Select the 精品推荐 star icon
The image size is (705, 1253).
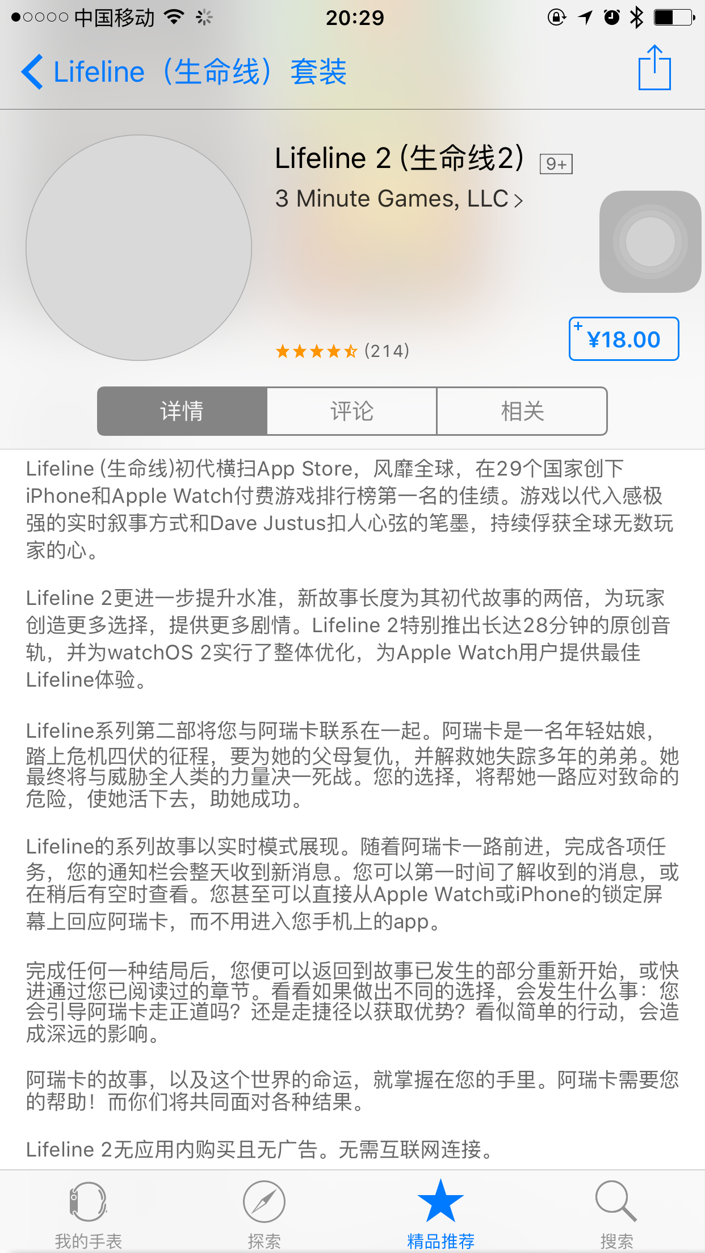[x=440, y=1201]
